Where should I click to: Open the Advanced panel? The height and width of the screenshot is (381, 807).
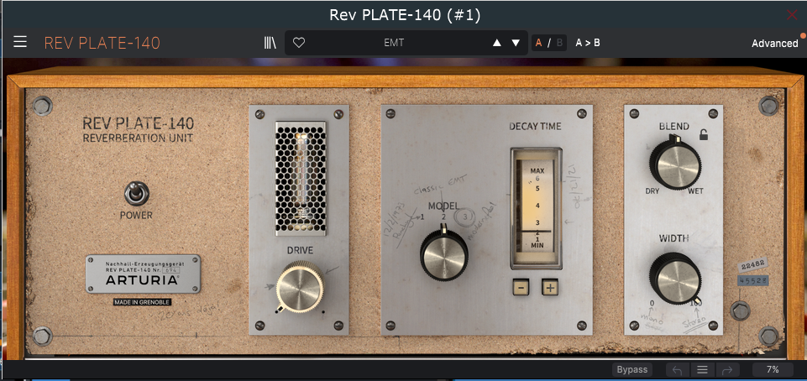(x=774, y=43)
